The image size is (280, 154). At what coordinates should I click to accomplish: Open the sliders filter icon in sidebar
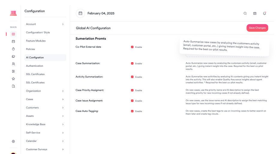(13, 71)
